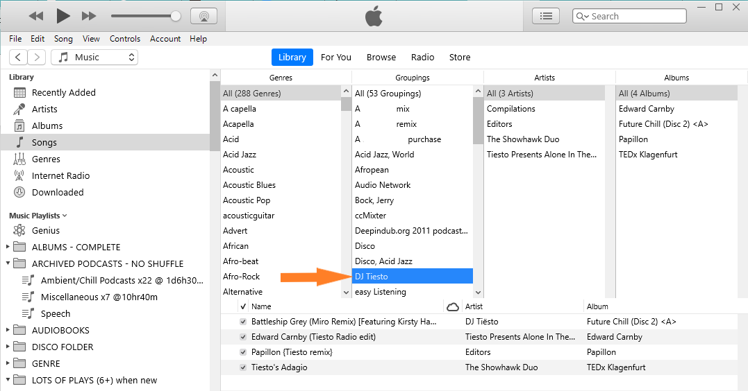Expand the GENRE folder arrow

pyautogui.click(x=8, y=363)
